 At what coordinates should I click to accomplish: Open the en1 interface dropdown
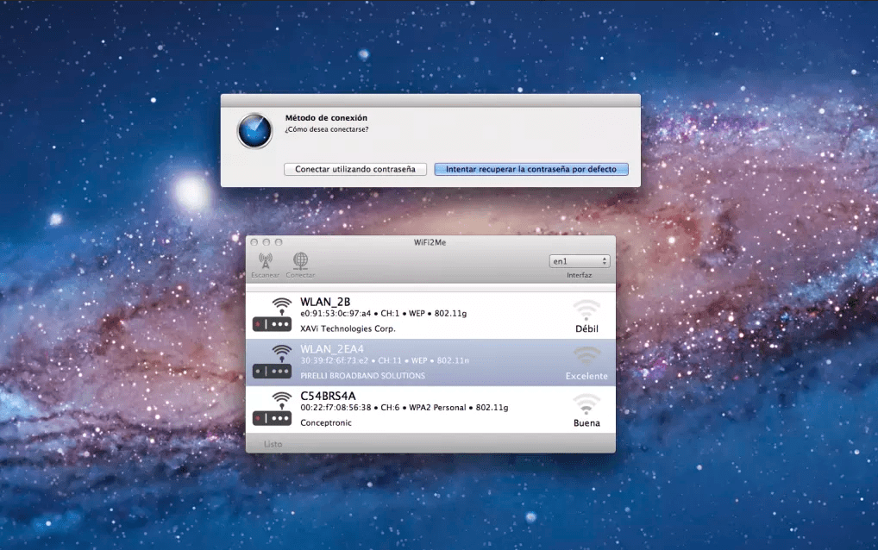point(580,261)
